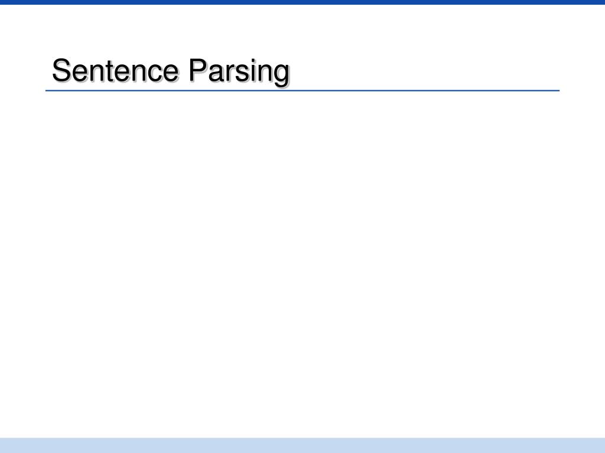605x453 pixels.
Task: Select the word "Parsing" in the title
Action: [239, 72]
